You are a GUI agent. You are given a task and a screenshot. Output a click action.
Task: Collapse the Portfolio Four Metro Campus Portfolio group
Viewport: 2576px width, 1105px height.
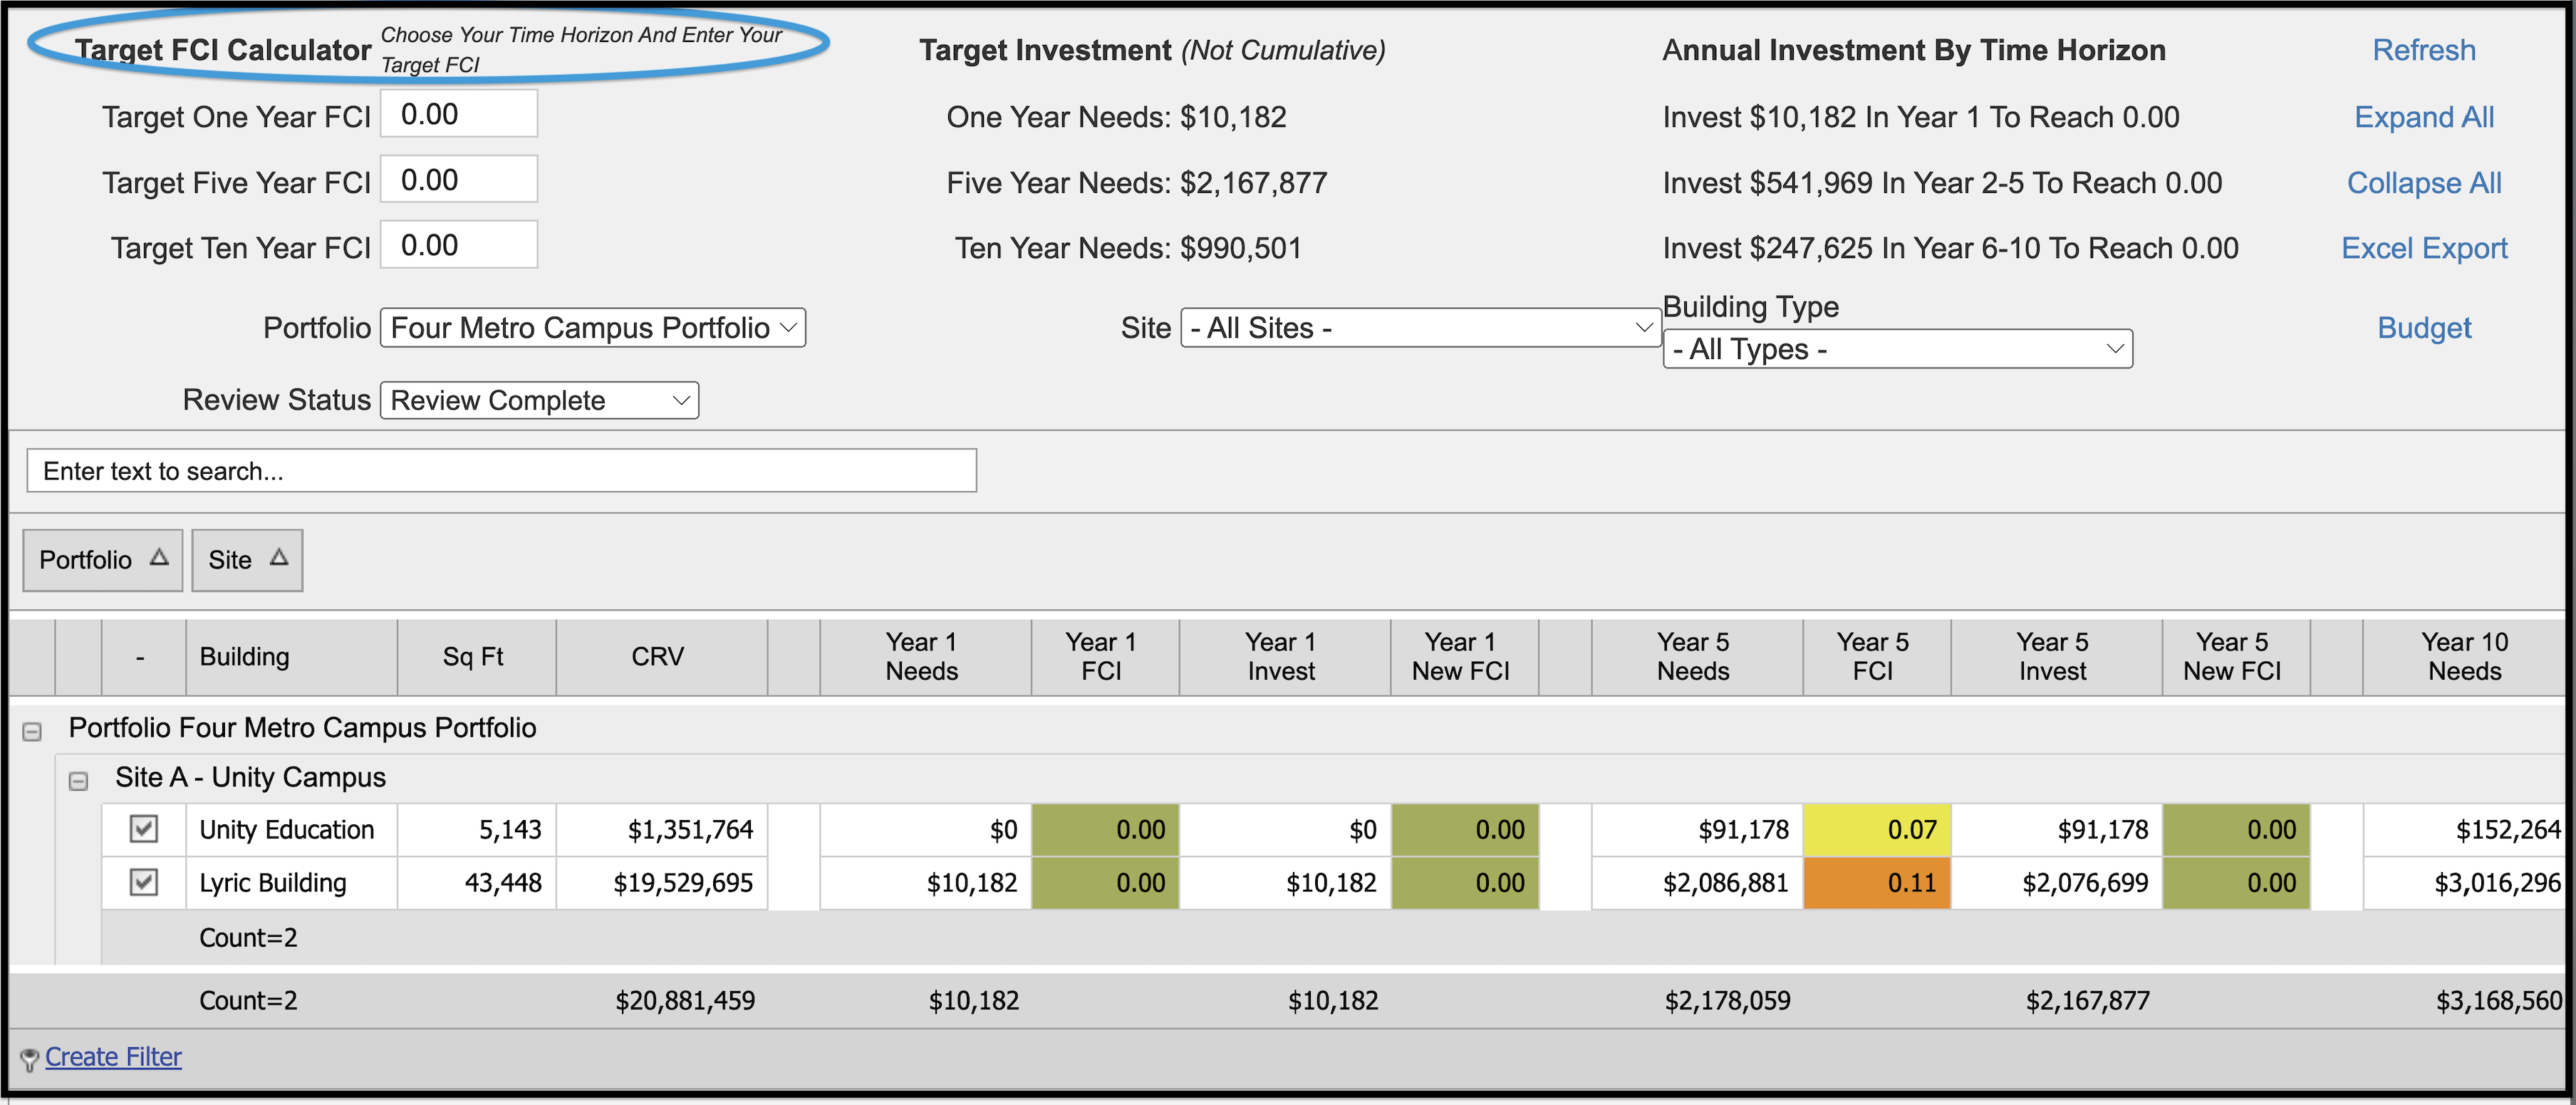coord(32,731)
